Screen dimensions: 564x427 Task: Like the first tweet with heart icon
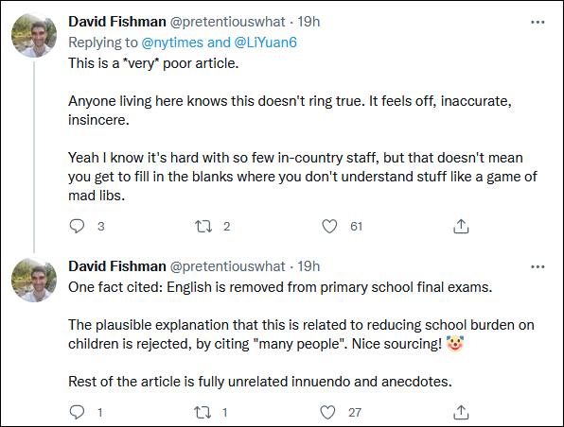tap(329, 226)
